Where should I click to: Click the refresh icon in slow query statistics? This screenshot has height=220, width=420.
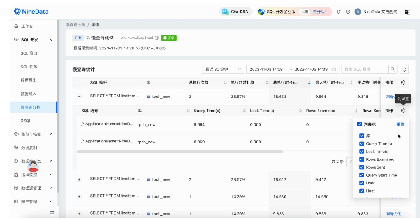click(404, 70)
